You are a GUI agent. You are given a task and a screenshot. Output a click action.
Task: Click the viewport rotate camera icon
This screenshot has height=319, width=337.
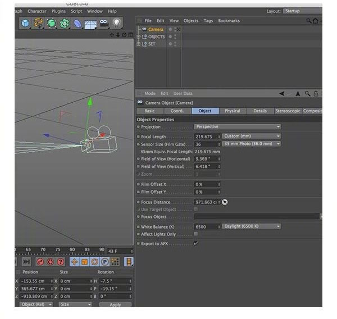pyautogui.click(x=124, y=35)
